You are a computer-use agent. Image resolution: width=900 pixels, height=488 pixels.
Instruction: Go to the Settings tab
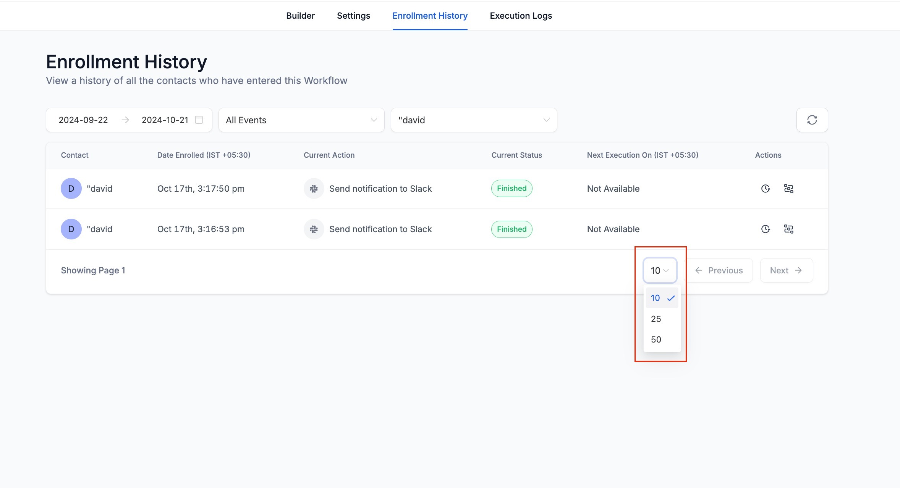coord(353,16)
